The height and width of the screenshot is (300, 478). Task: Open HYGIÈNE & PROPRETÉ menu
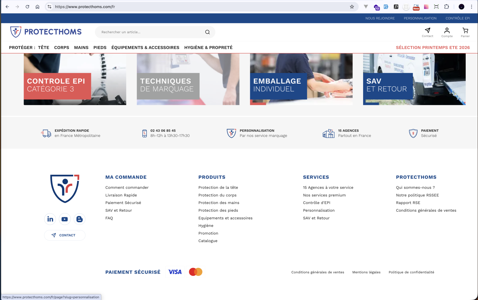click(x=208, y=47)
